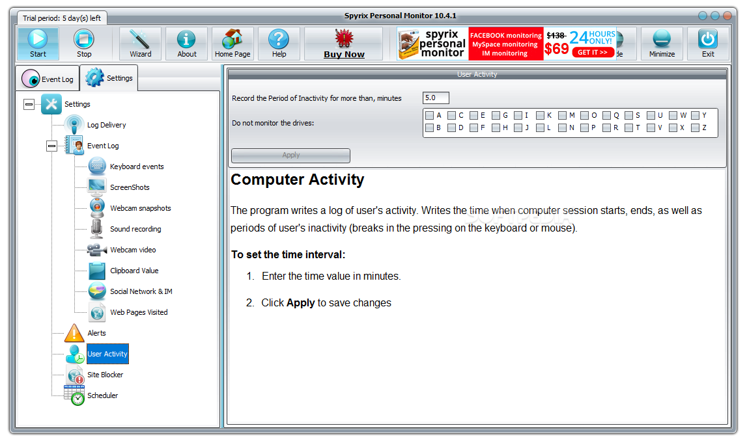Viewport: 747px width, 441px height.
Task: Select Site Blocker tree label
Action: (x=106, y=375)
